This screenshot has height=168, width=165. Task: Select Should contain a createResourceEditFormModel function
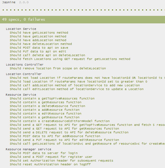click(60, 121)
